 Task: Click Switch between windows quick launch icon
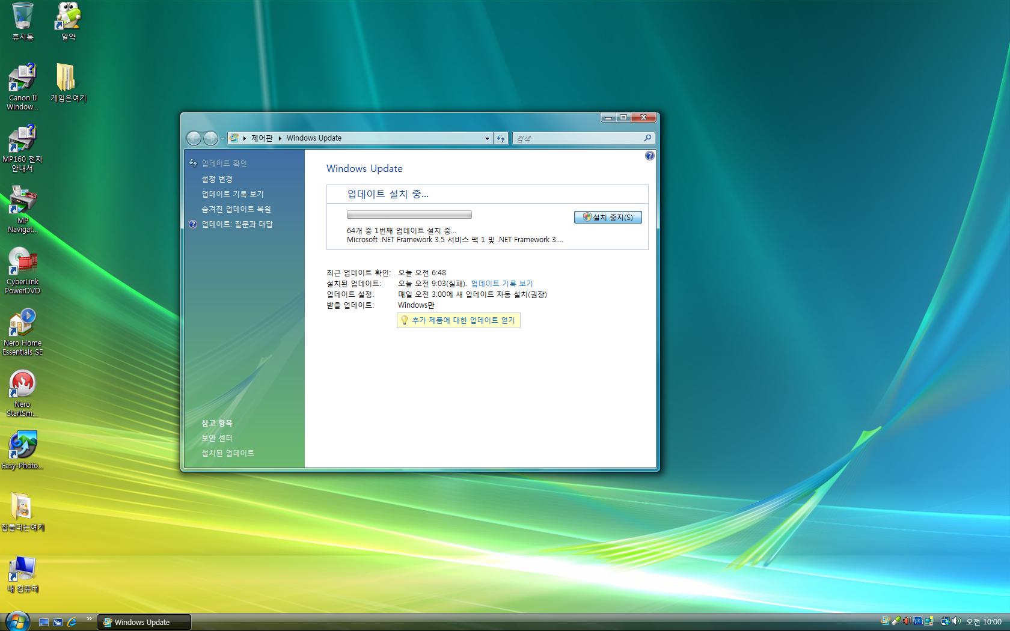pos(58,622)
